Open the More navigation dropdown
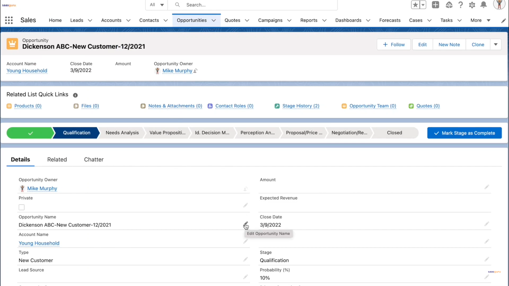The height and width of the screenshot is (286, 509). pyautogui.click(x=480, y=20)
